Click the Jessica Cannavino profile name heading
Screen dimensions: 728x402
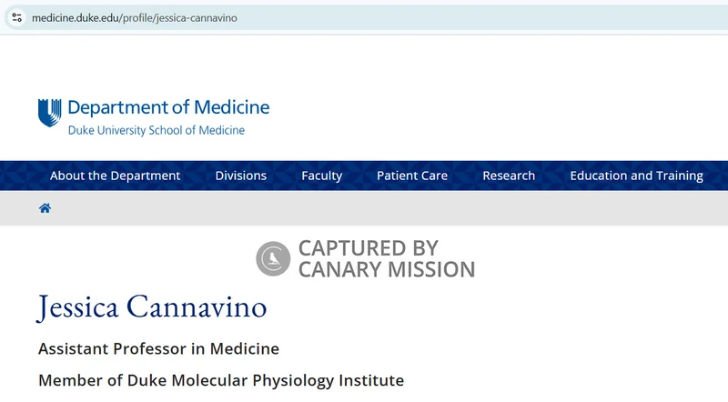153,307
